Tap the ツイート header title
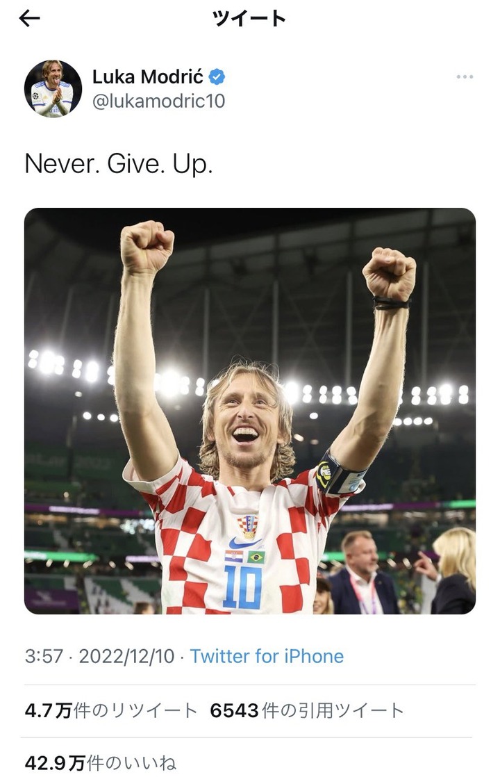 (x=249, y=19)
